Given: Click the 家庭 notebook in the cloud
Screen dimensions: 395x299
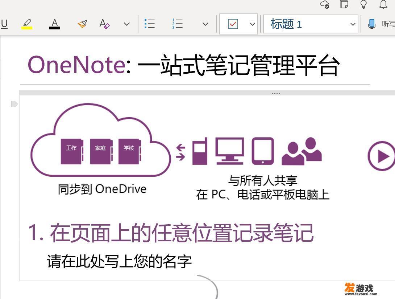Looking at the screenshot, I should (x=101, y=151).
